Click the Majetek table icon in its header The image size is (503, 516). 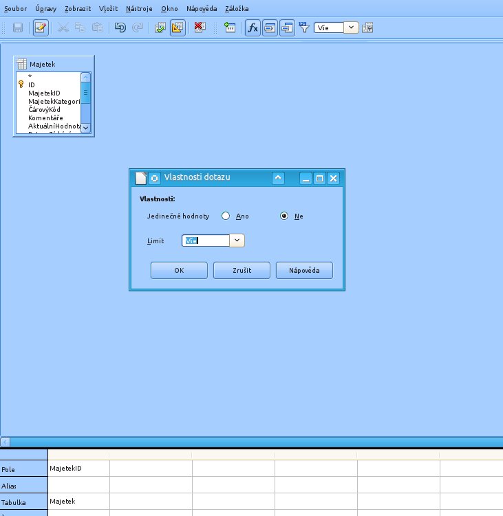point(21,64)
